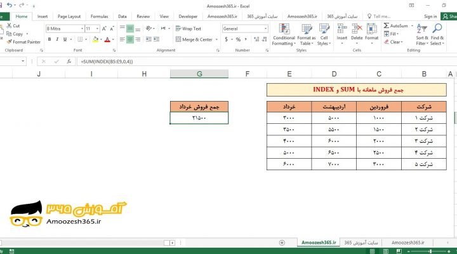Open the General number format dropdown

[x=265, y=29]
